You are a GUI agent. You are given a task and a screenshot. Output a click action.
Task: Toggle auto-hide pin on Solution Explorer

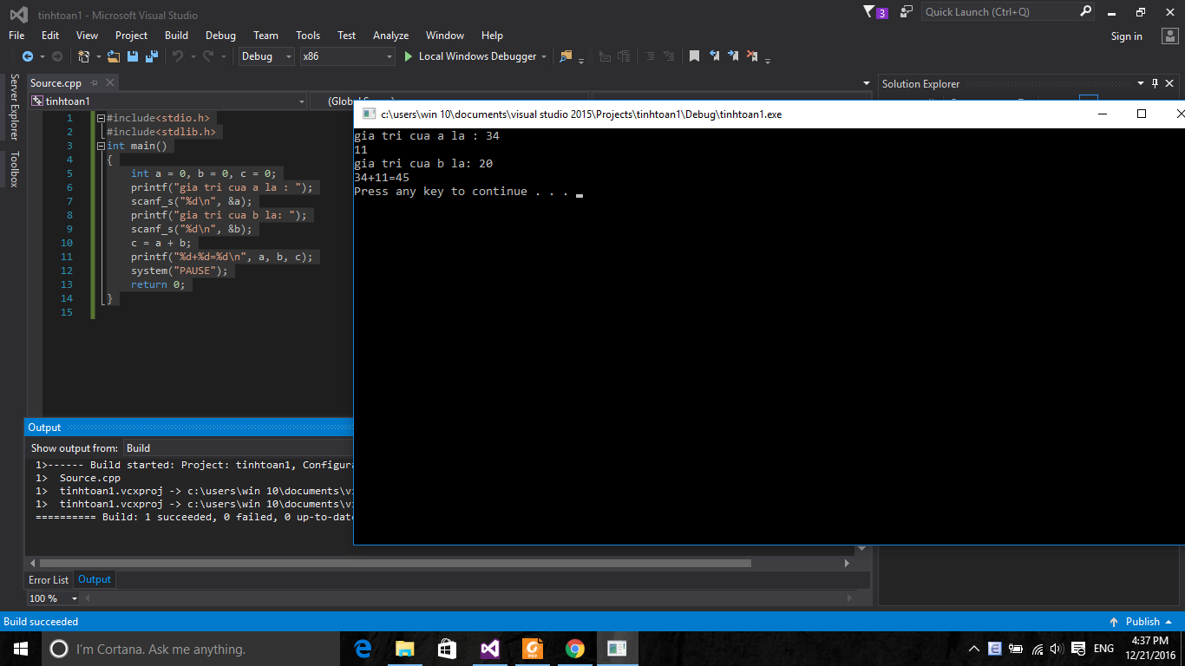pyautogui.click(x=1155, y=84)
